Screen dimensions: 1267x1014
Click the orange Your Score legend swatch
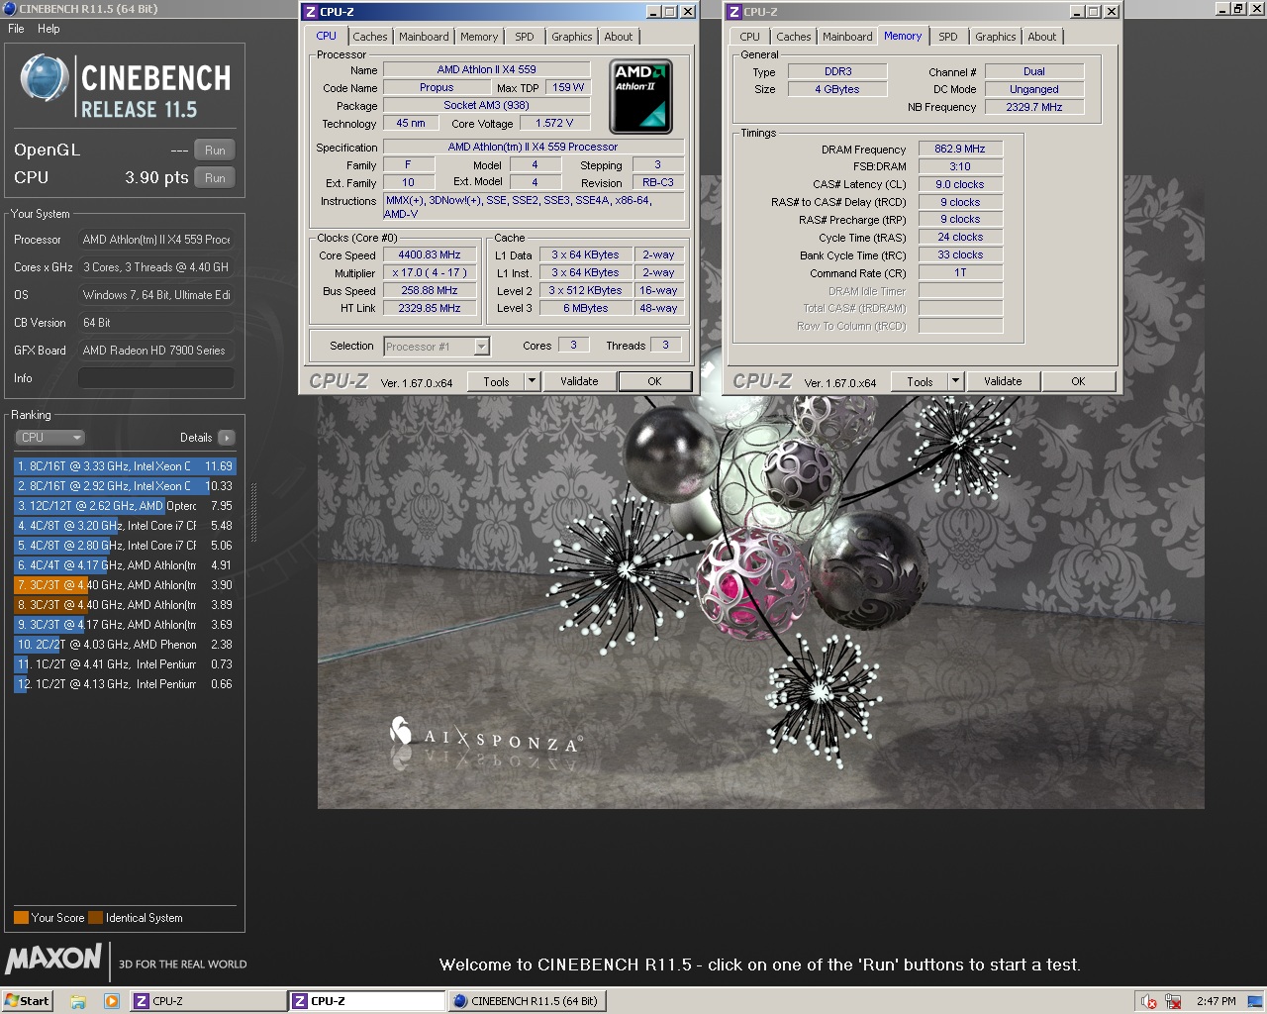point(21,918)
